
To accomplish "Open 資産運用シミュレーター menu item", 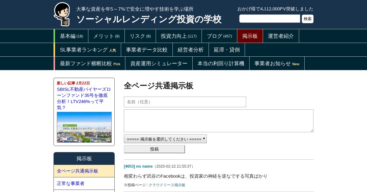I will click(159, 63).
